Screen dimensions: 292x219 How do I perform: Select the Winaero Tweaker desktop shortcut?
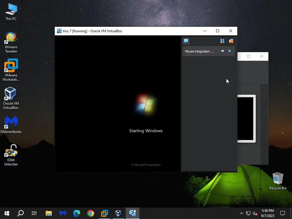(x=11, y=42)
